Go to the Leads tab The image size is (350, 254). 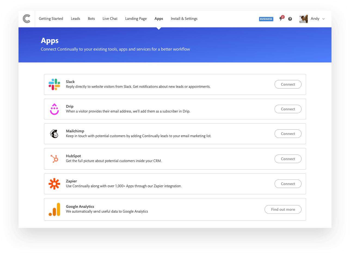(x=75, y=19)
